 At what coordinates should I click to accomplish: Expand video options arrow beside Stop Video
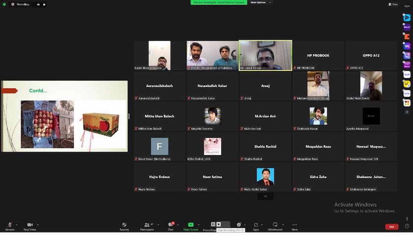pyautogui.click(x=38, y=225)
